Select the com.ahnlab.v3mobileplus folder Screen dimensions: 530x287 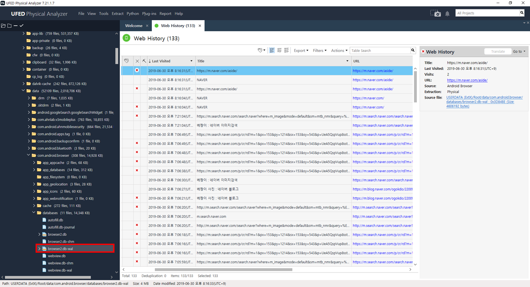73,120
